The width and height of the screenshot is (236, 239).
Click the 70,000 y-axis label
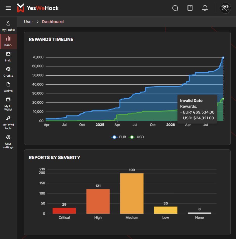tap(38, 57)
